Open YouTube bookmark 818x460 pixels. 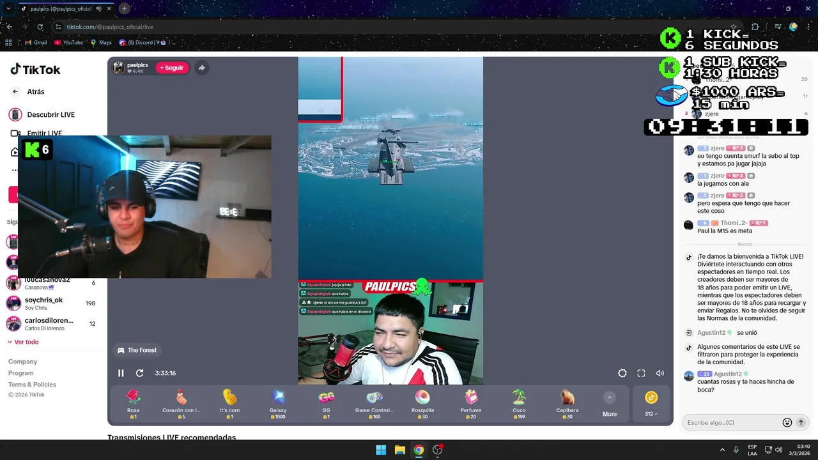coord(68,43)
